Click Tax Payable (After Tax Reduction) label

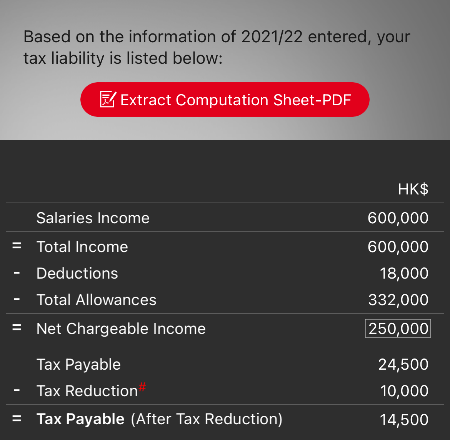tap(160, 419)
